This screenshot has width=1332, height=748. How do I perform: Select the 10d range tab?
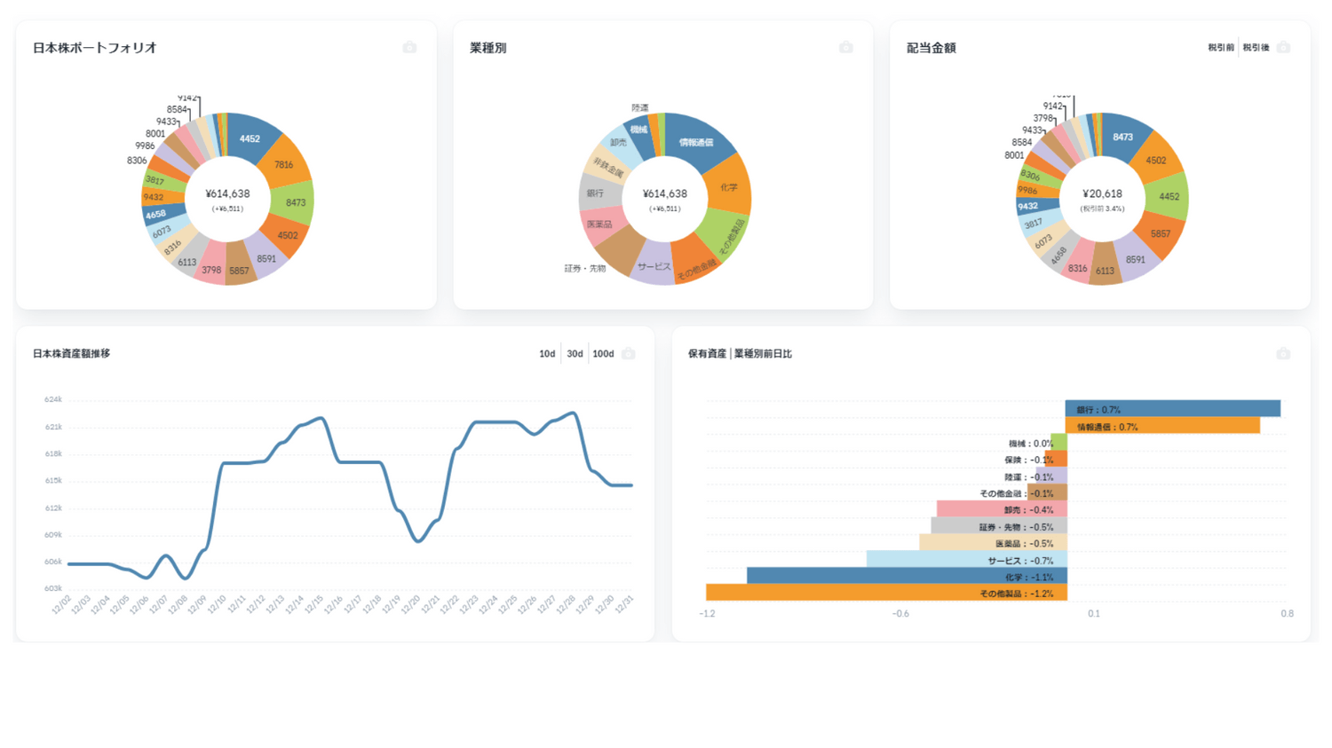click(547, 353)
